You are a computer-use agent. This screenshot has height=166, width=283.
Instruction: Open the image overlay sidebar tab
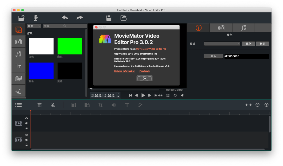(19, 78)
